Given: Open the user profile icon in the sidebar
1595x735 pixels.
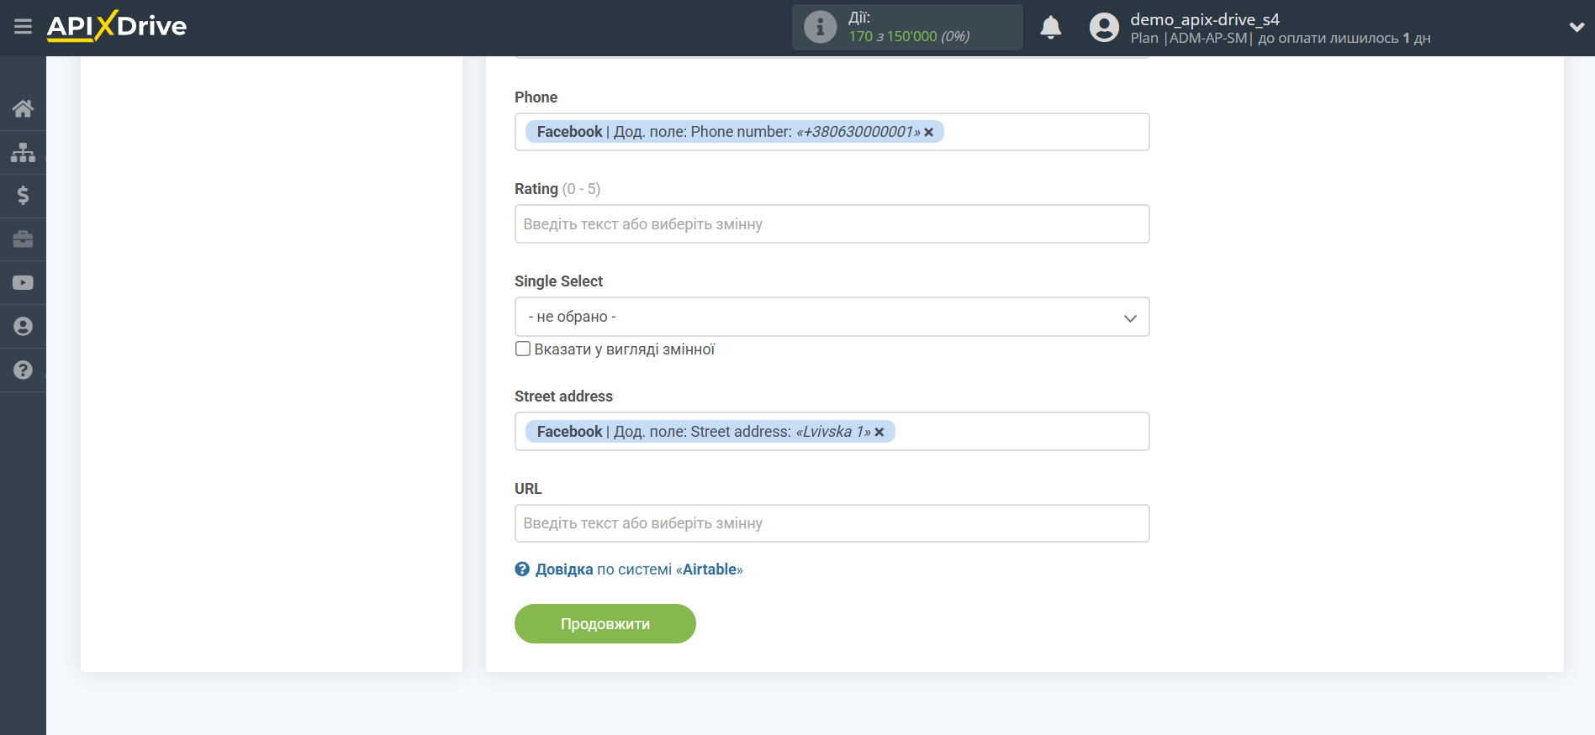Looking at the screenshot, I should pyautogui.click(x=23, y=327).
